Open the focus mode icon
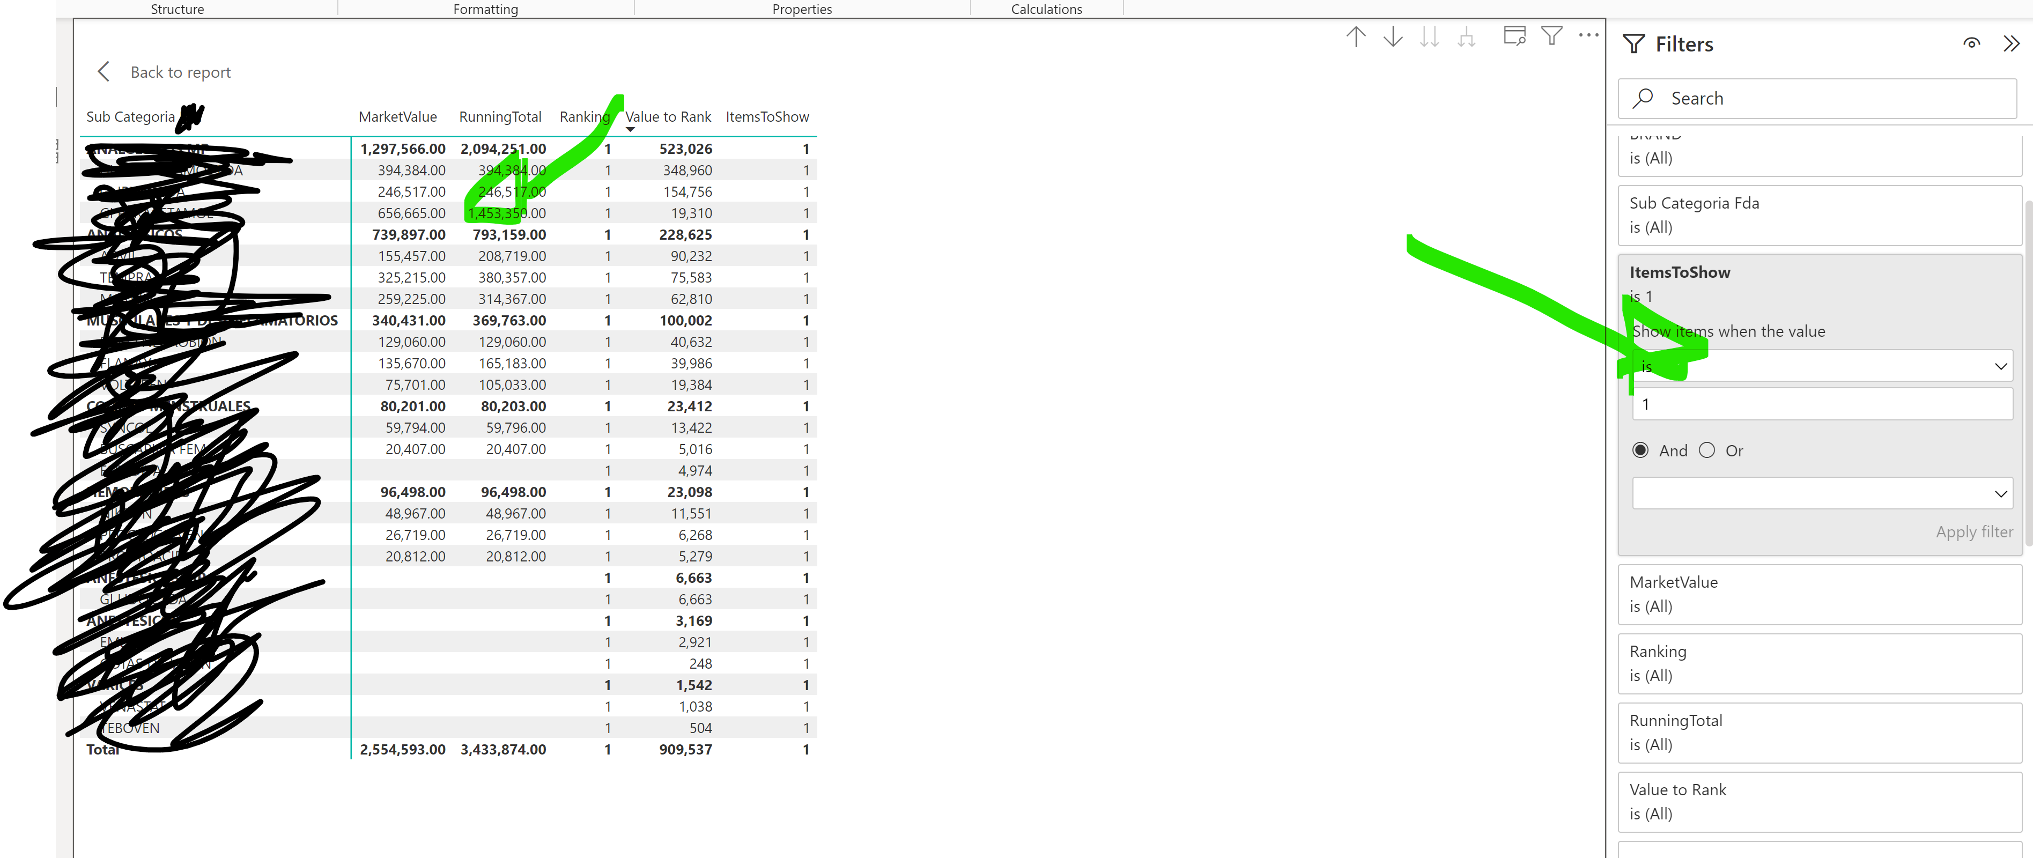The width and height of the screenshot is (2033, 858). pyautogui.click(x=1514, y=35)
